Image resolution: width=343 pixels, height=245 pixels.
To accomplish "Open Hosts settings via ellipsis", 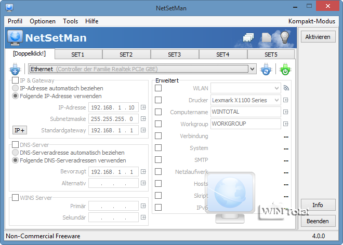I will point(286,185).
